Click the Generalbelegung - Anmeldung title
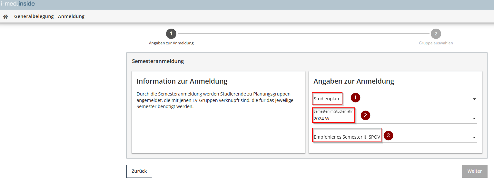This screenshot has width=494, height=183. [49, 16]
